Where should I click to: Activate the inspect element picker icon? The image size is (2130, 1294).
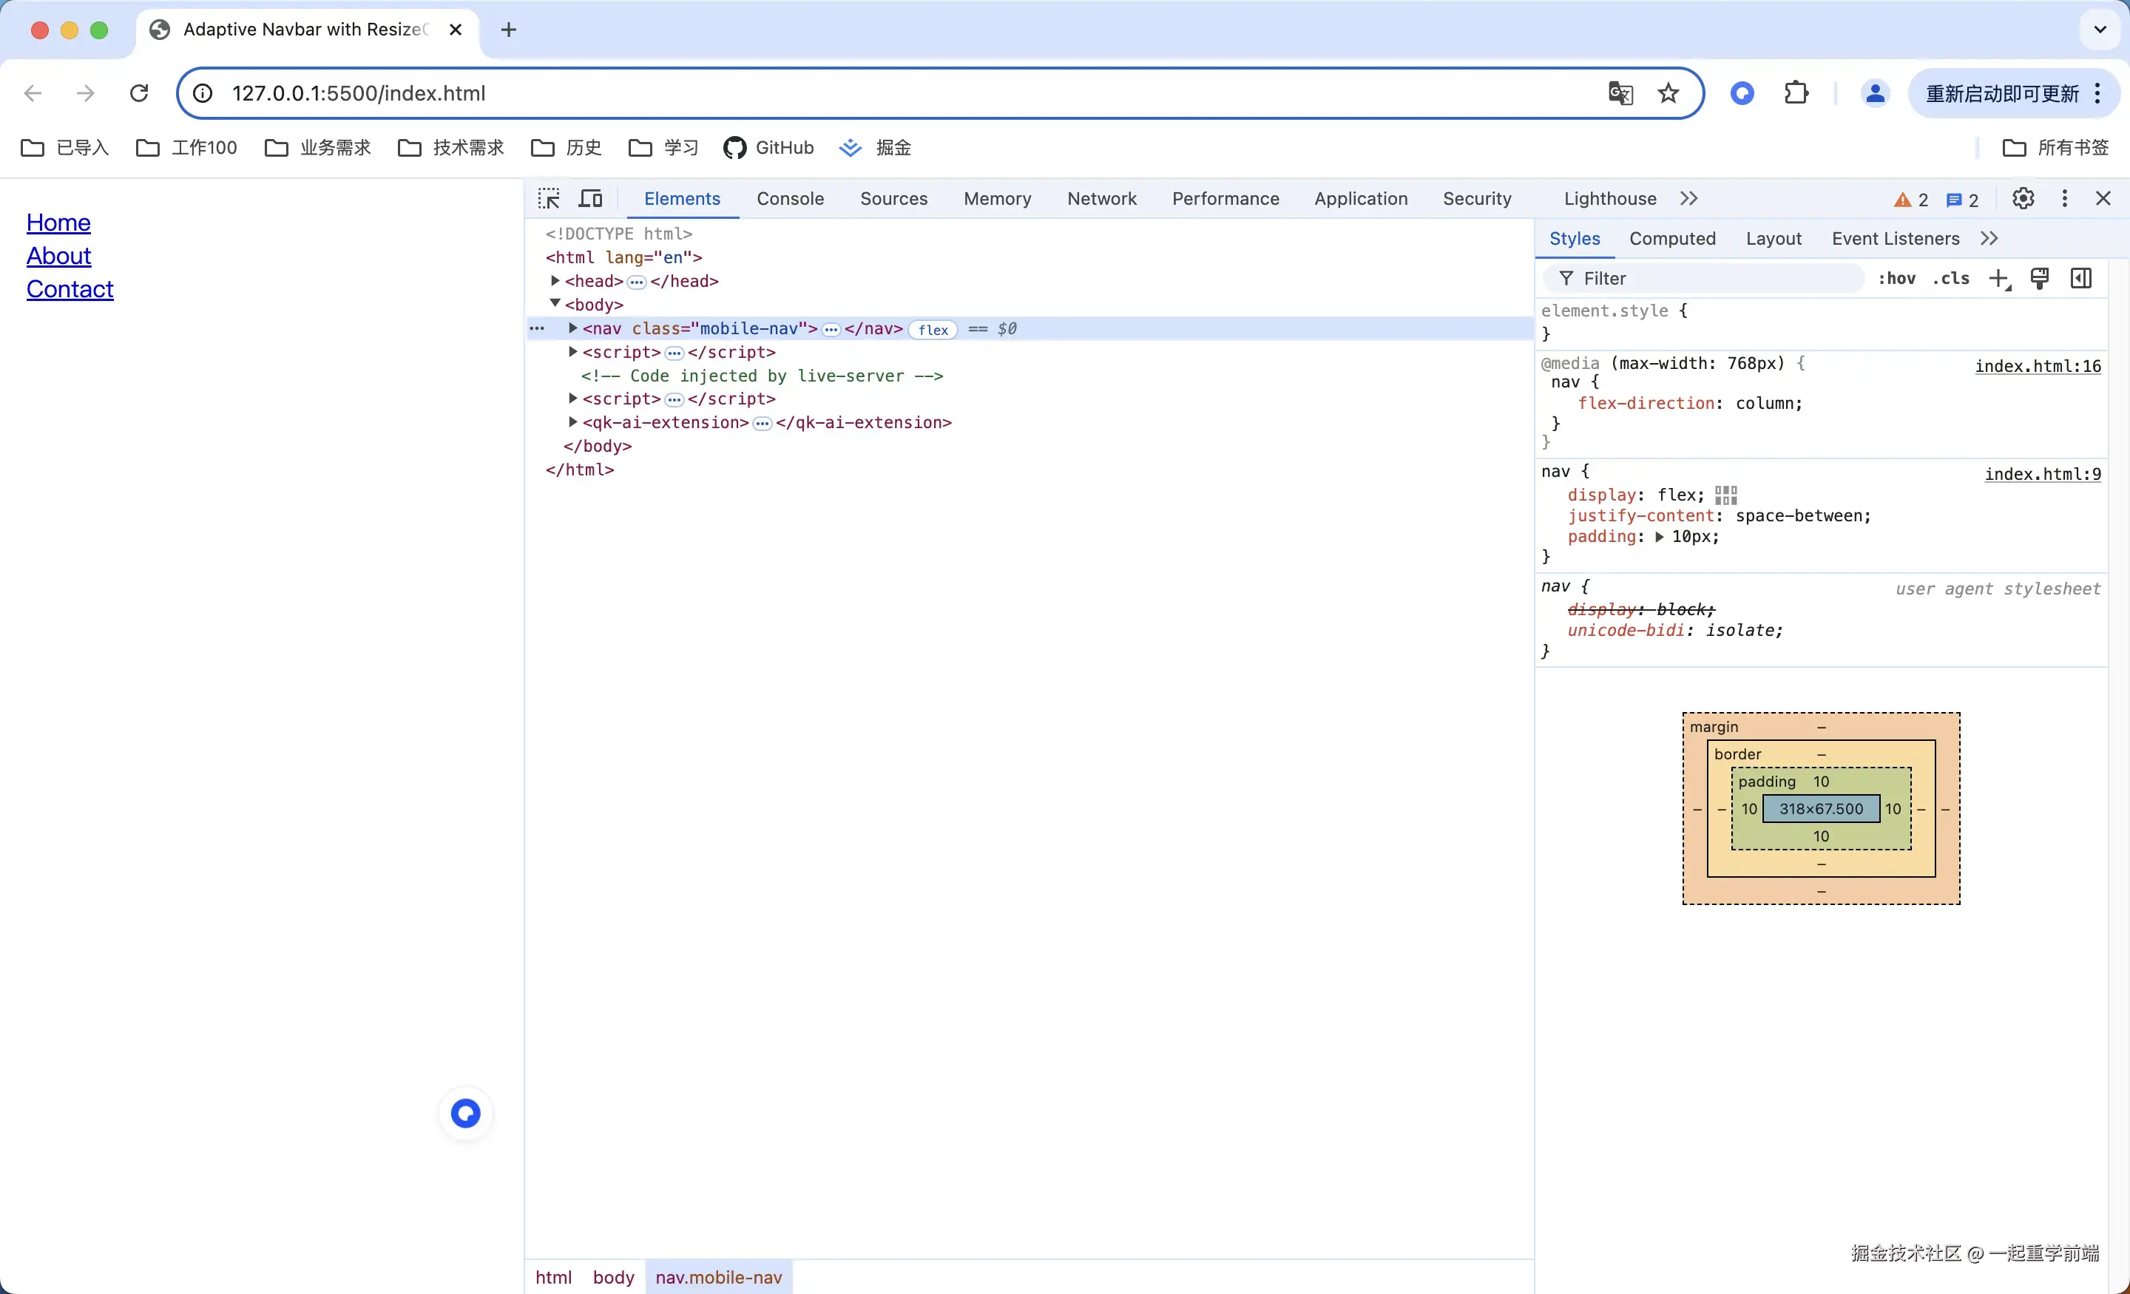point(549,199)
